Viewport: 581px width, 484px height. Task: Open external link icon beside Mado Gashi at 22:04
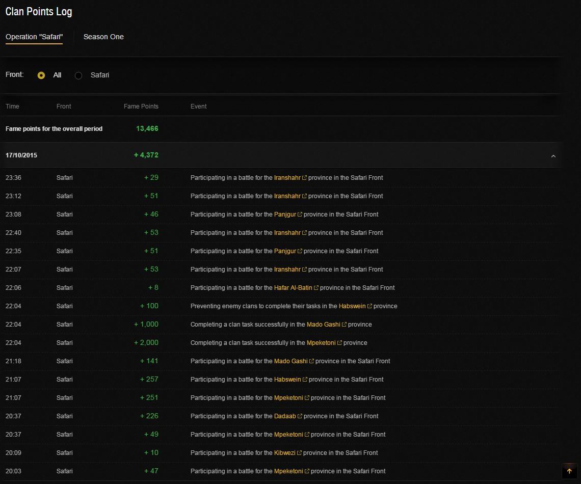344,325
